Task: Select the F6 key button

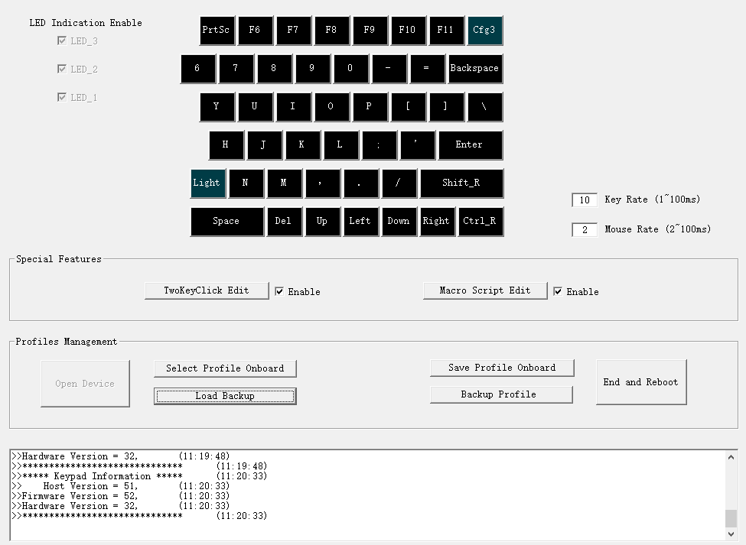Action: (256, 31)
